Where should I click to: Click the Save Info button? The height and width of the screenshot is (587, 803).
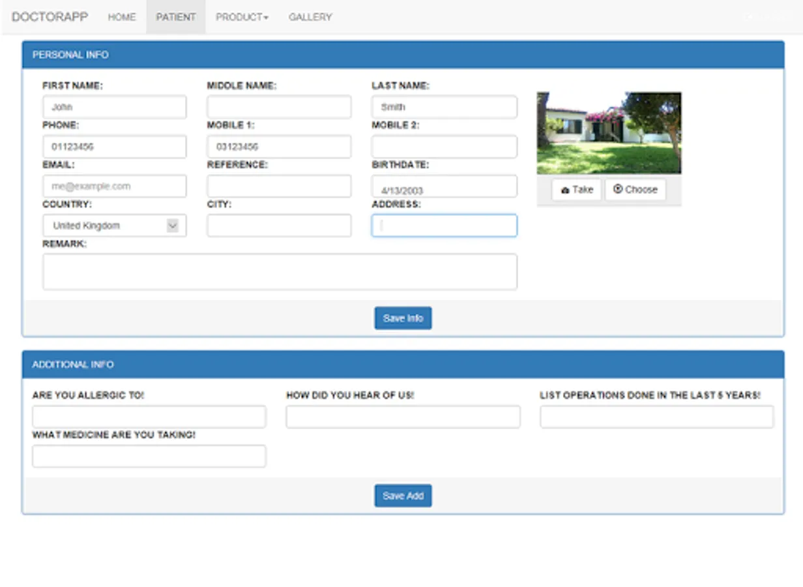click(x=403, y=318)
